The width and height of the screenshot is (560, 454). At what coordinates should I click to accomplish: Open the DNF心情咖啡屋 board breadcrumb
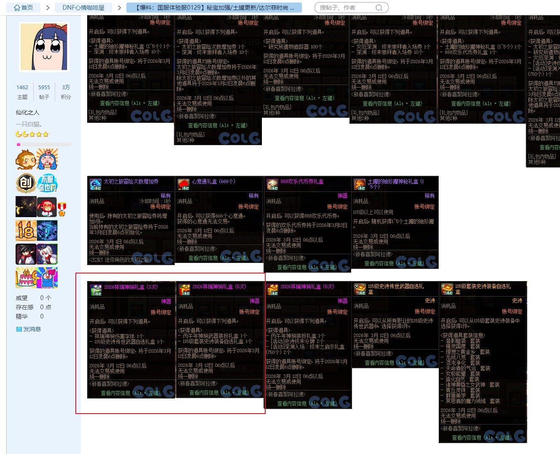click(x=83, y=8)
